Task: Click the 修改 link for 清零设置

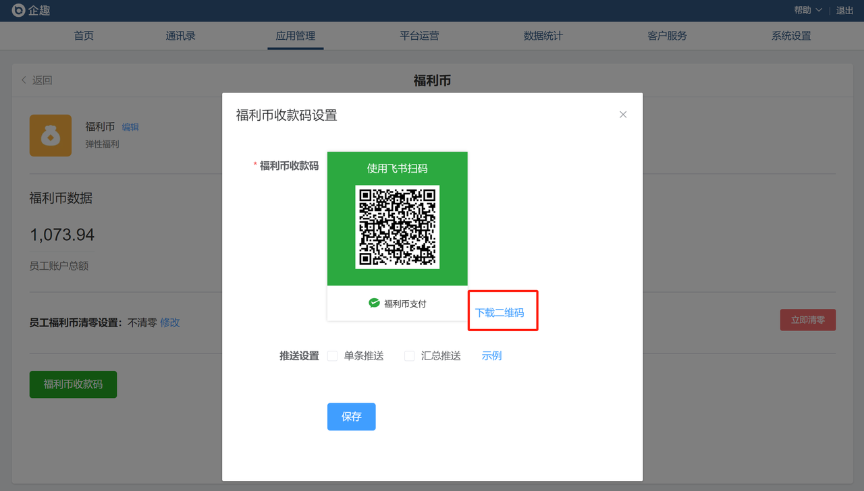Action: point(170,322)
